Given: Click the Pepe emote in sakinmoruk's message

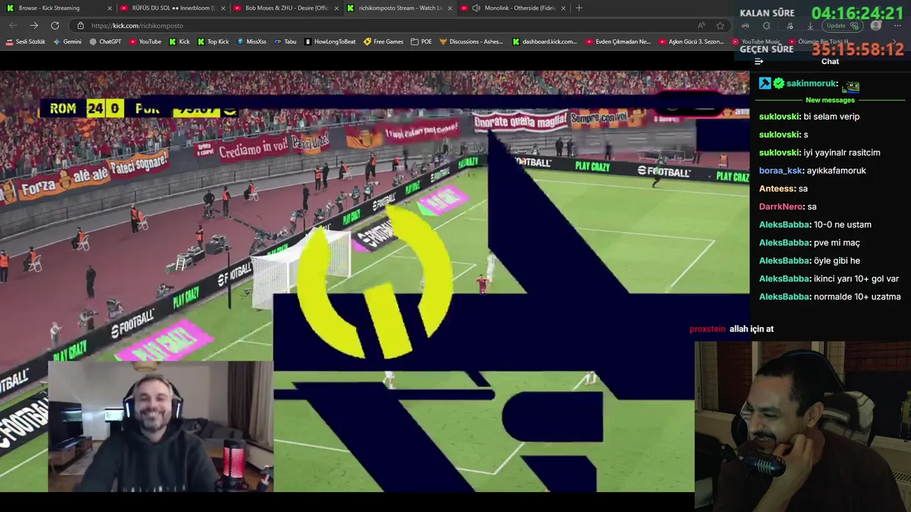Looking at the screenshot, I should (x=851, y=85).
